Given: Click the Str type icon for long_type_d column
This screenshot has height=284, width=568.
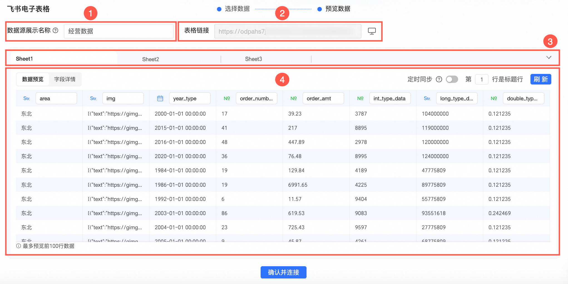Looking at the screenshot, I should (x=427, y=98).
